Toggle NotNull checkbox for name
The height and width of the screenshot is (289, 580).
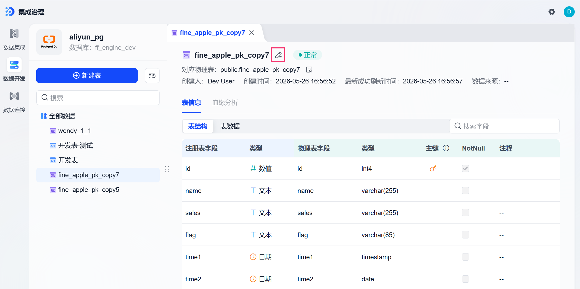465,191
